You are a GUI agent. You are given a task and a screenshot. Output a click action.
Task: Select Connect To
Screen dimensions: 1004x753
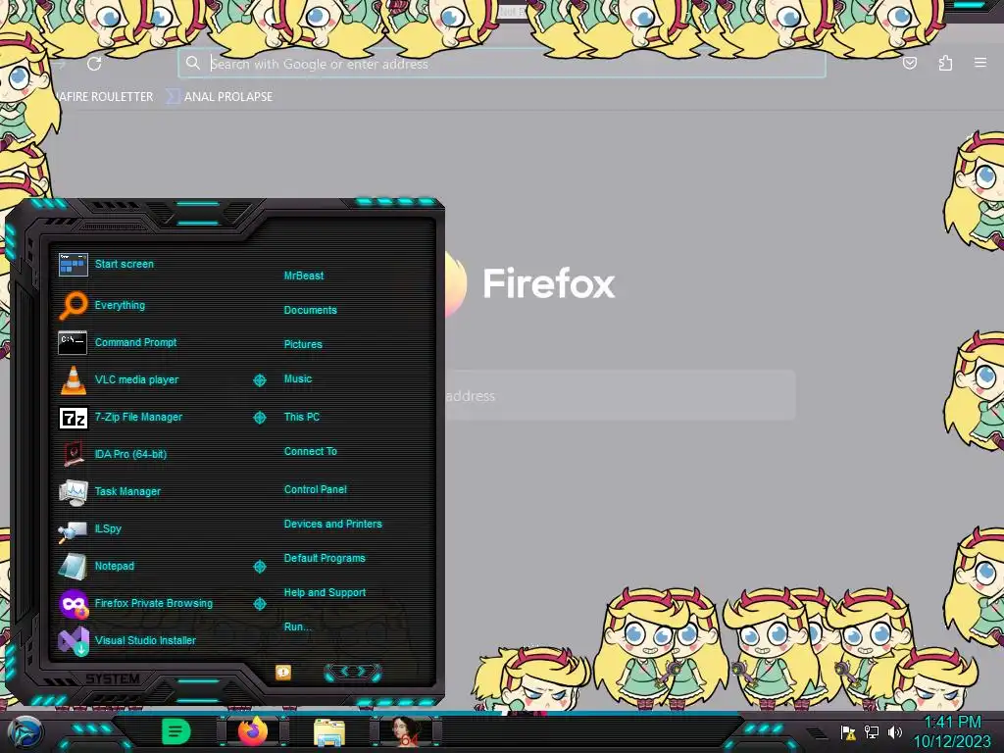point(311,451)
